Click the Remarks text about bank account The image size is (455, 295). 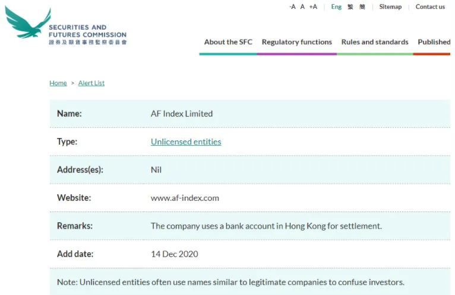point(266,226)
